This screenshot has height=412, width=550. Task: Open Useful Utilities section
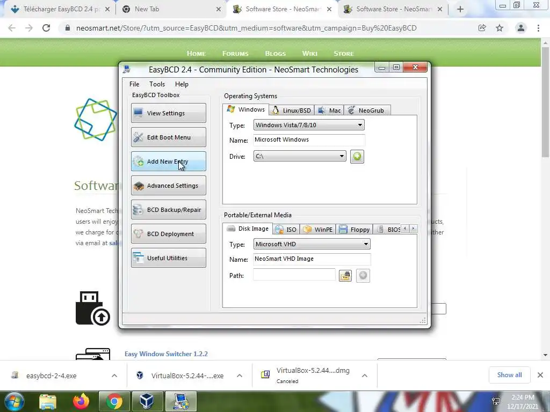click(x=168, y=258)
